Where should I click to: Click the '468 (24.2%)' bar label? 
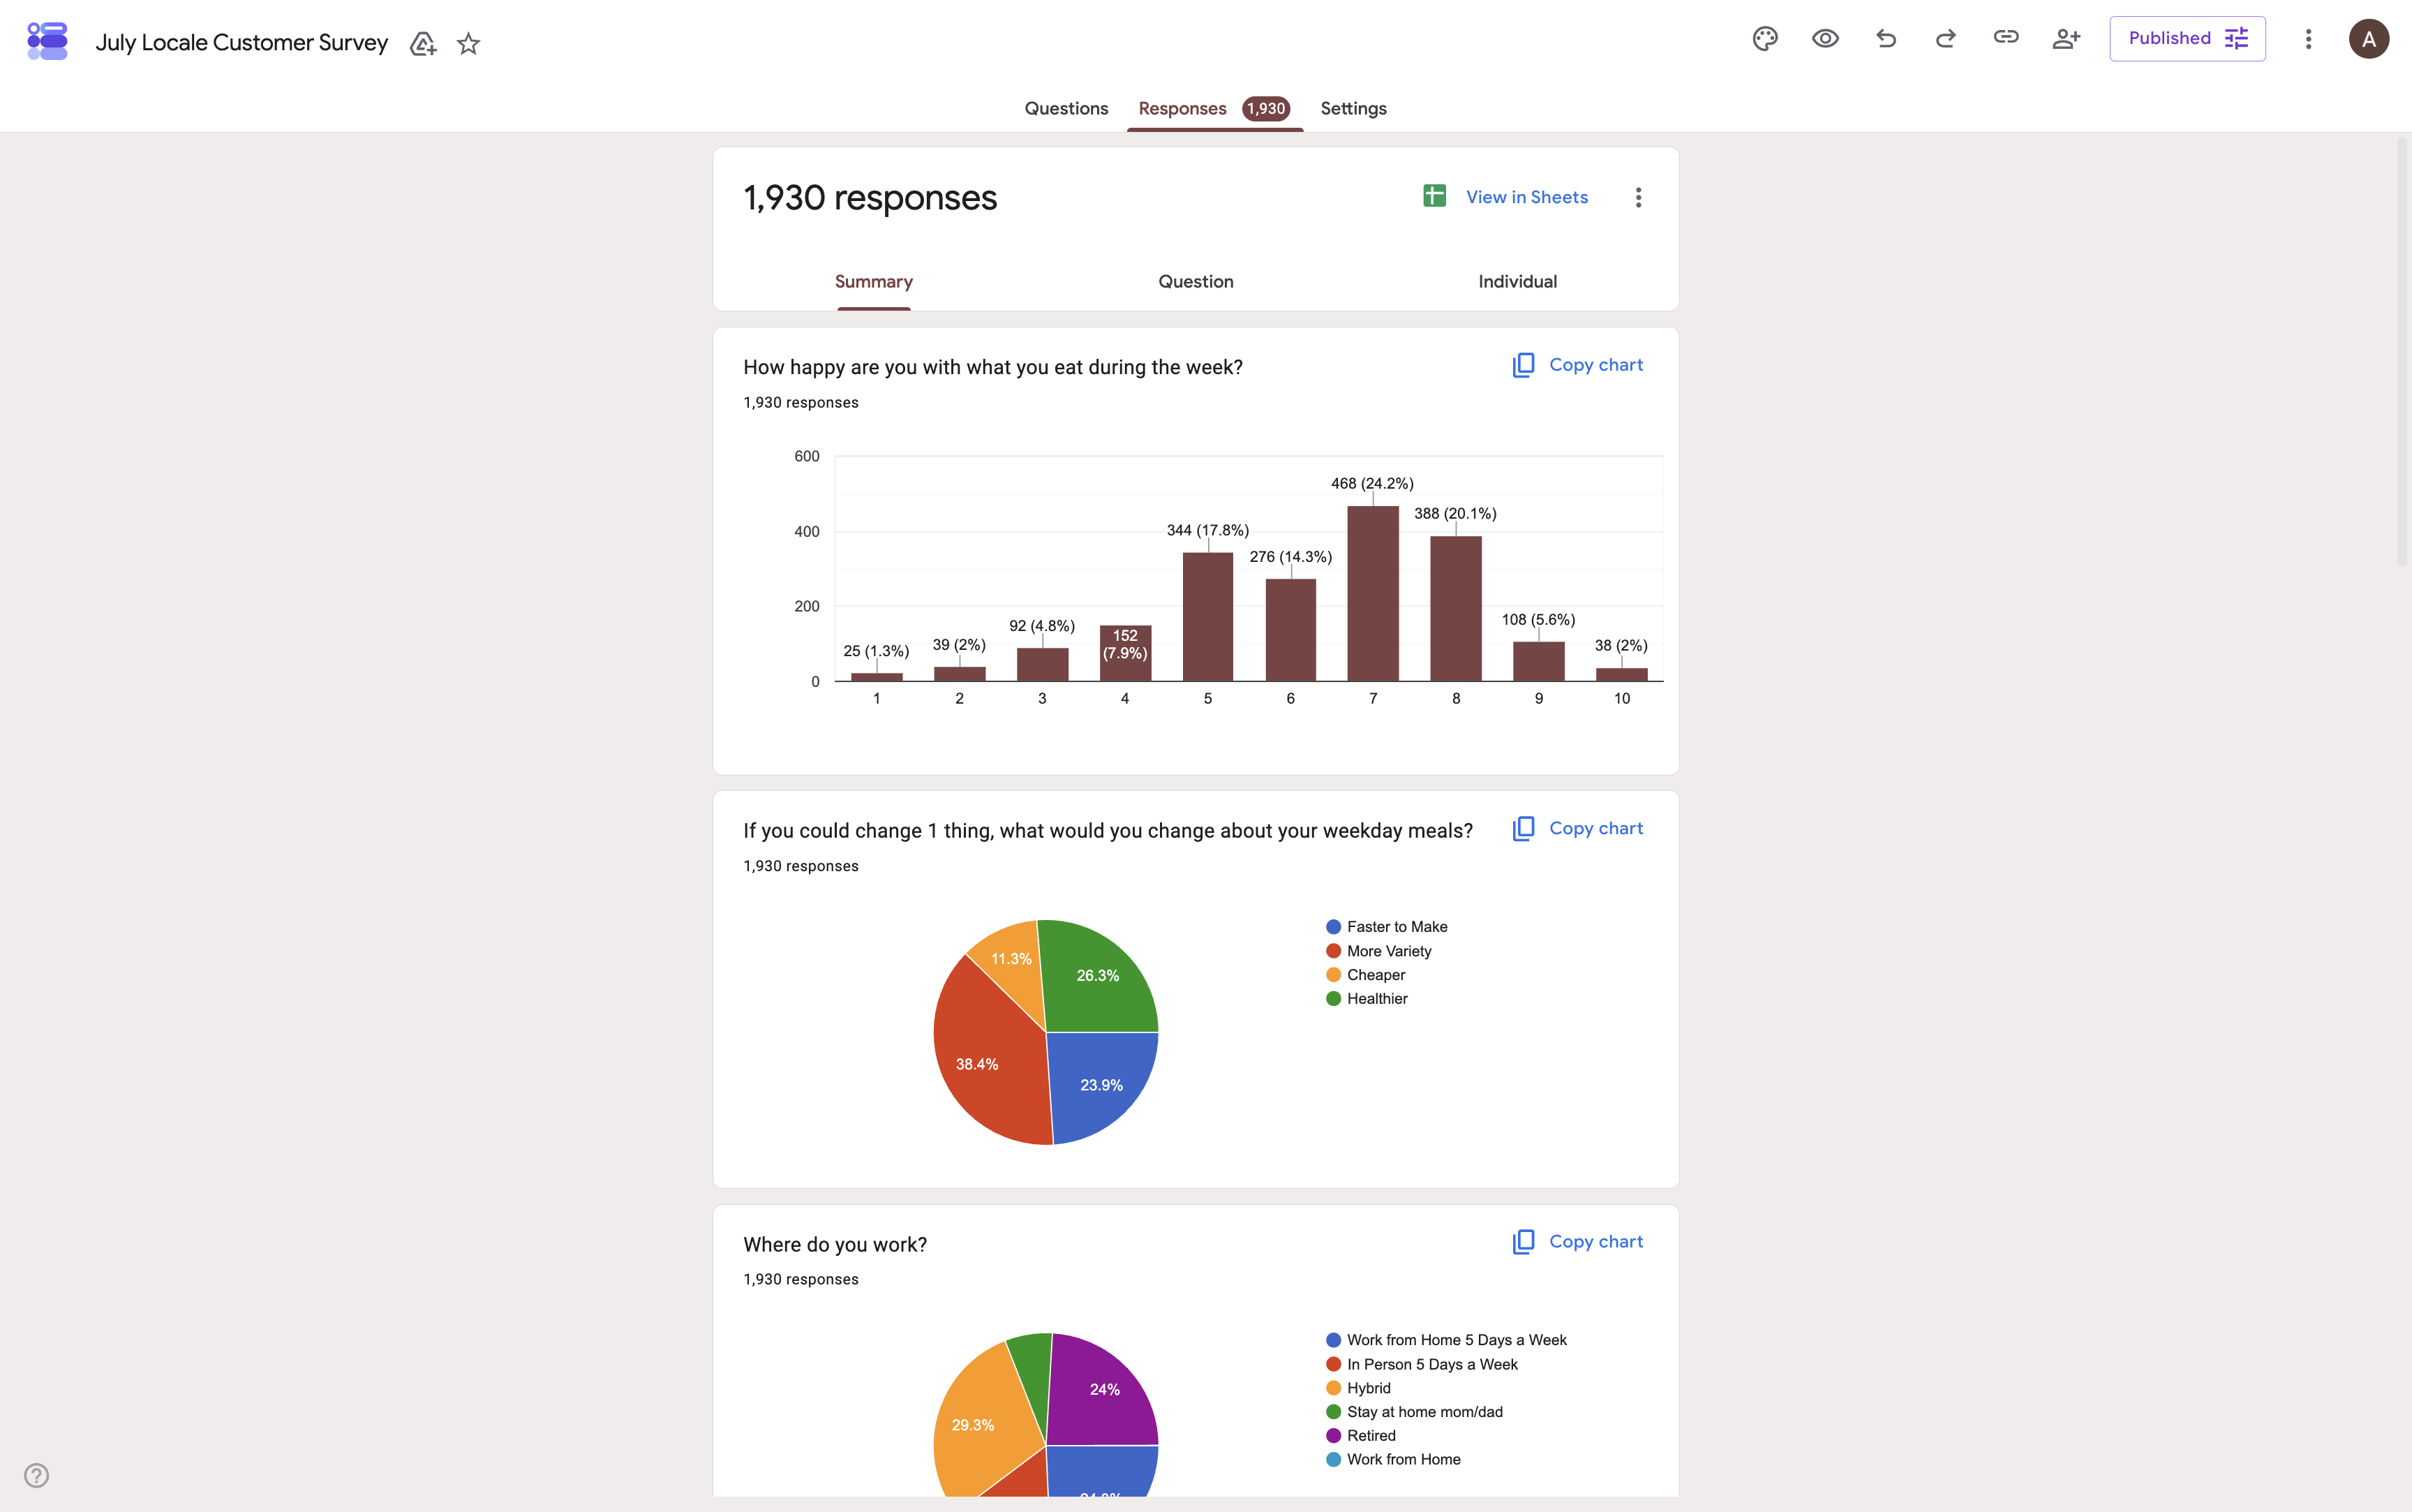coord(1371,483)
